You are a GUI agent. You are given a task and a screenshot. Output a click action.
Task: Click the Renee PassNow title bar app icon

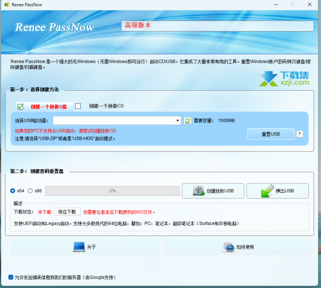[7, 5]
